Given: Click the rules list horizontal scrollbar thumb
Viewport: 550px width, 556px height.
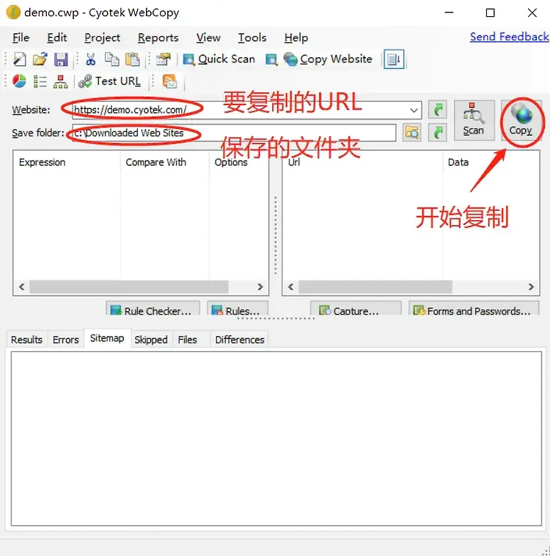Looking at the screenshot, I should click(x=129, y=287).
